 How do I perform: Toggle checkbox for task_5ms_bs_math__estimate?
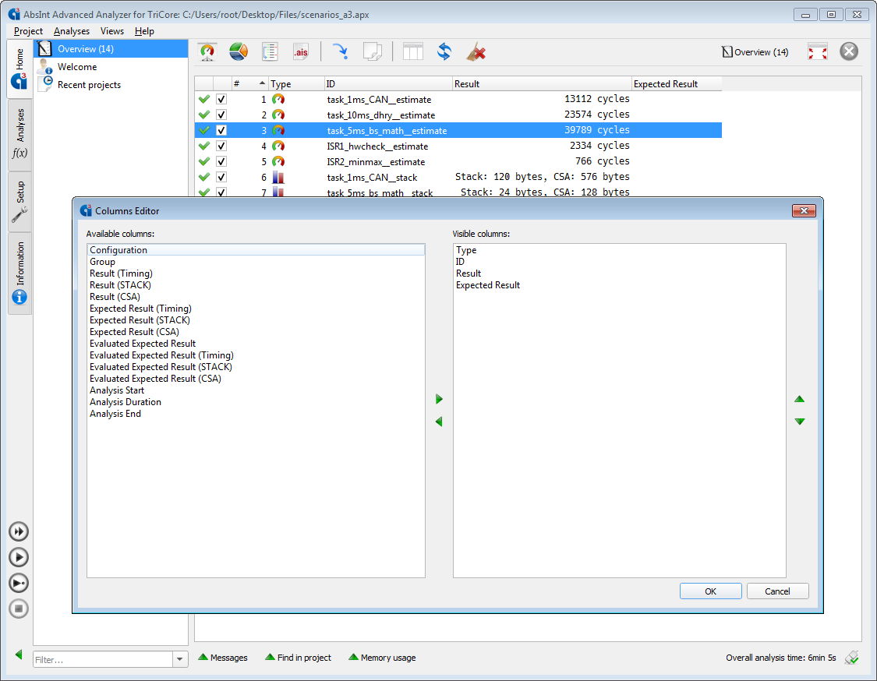[221, 130]
